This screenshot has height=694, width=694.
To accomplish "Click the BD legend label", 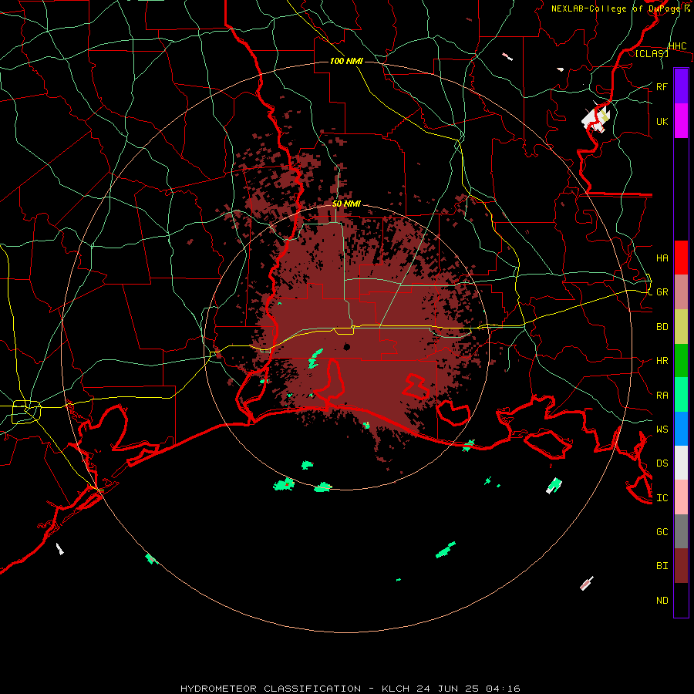I will pos(662,327).
